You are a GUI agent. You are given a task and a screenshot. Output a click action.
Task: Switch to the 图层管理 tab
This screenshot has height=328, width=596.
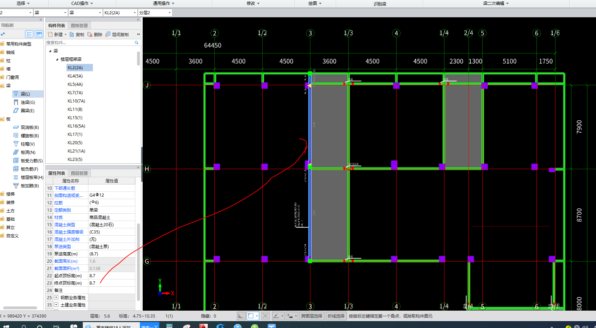[79, 173]
